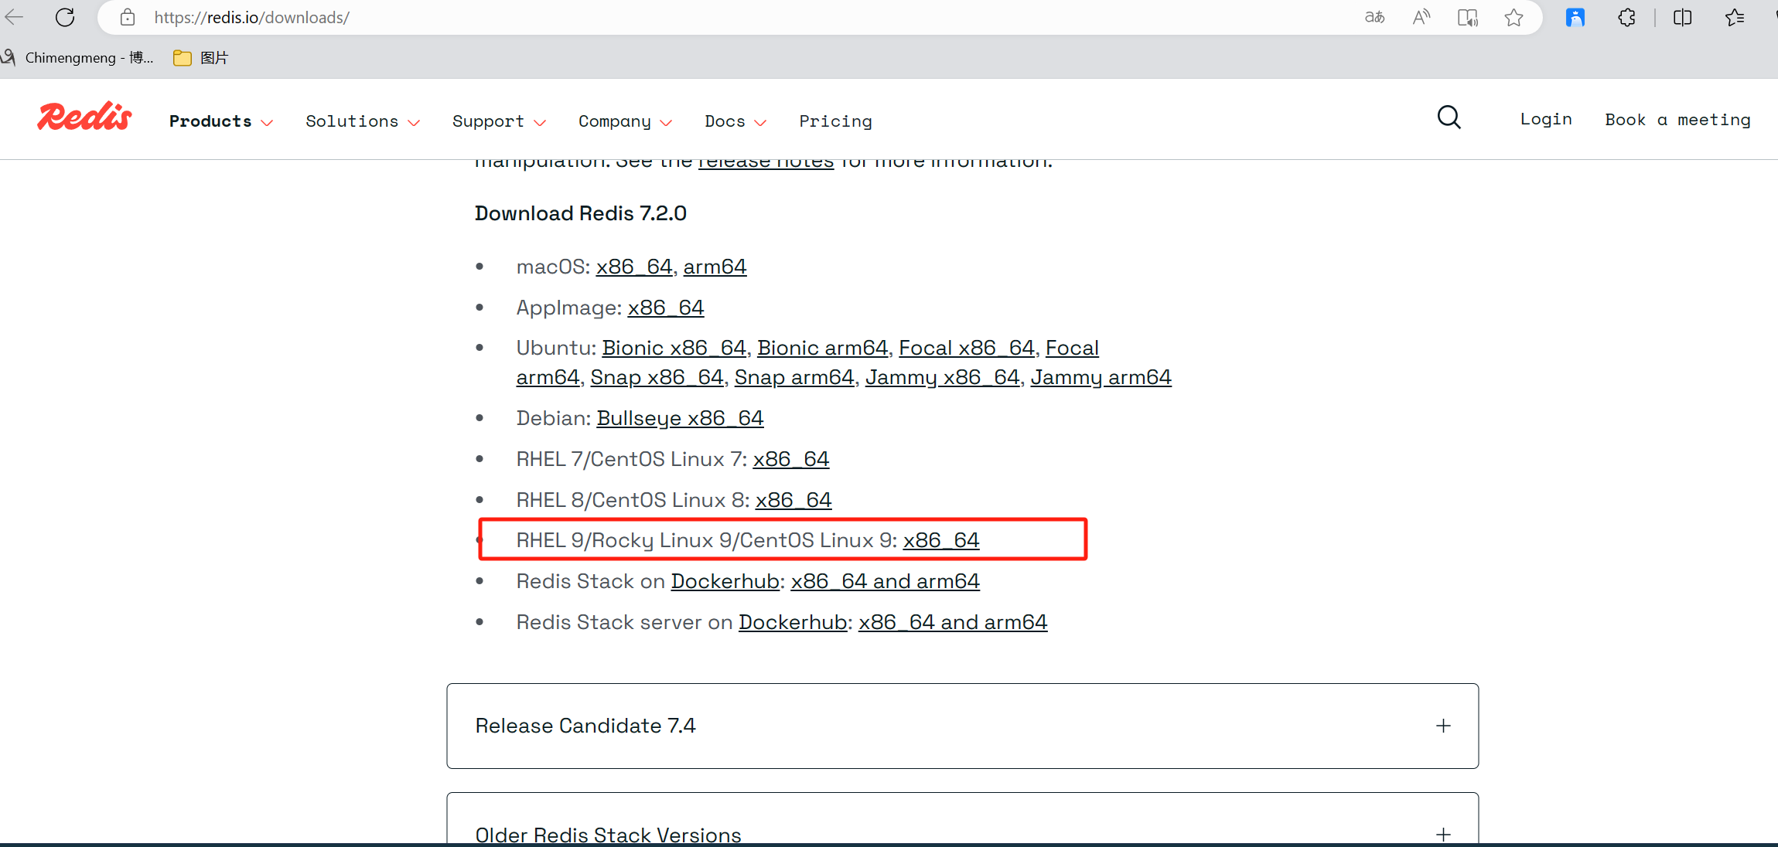Screen dimensions: 1778x847
Task: Download Ubuntu Bionic arm64 package
Action: (x=822, y=348)
